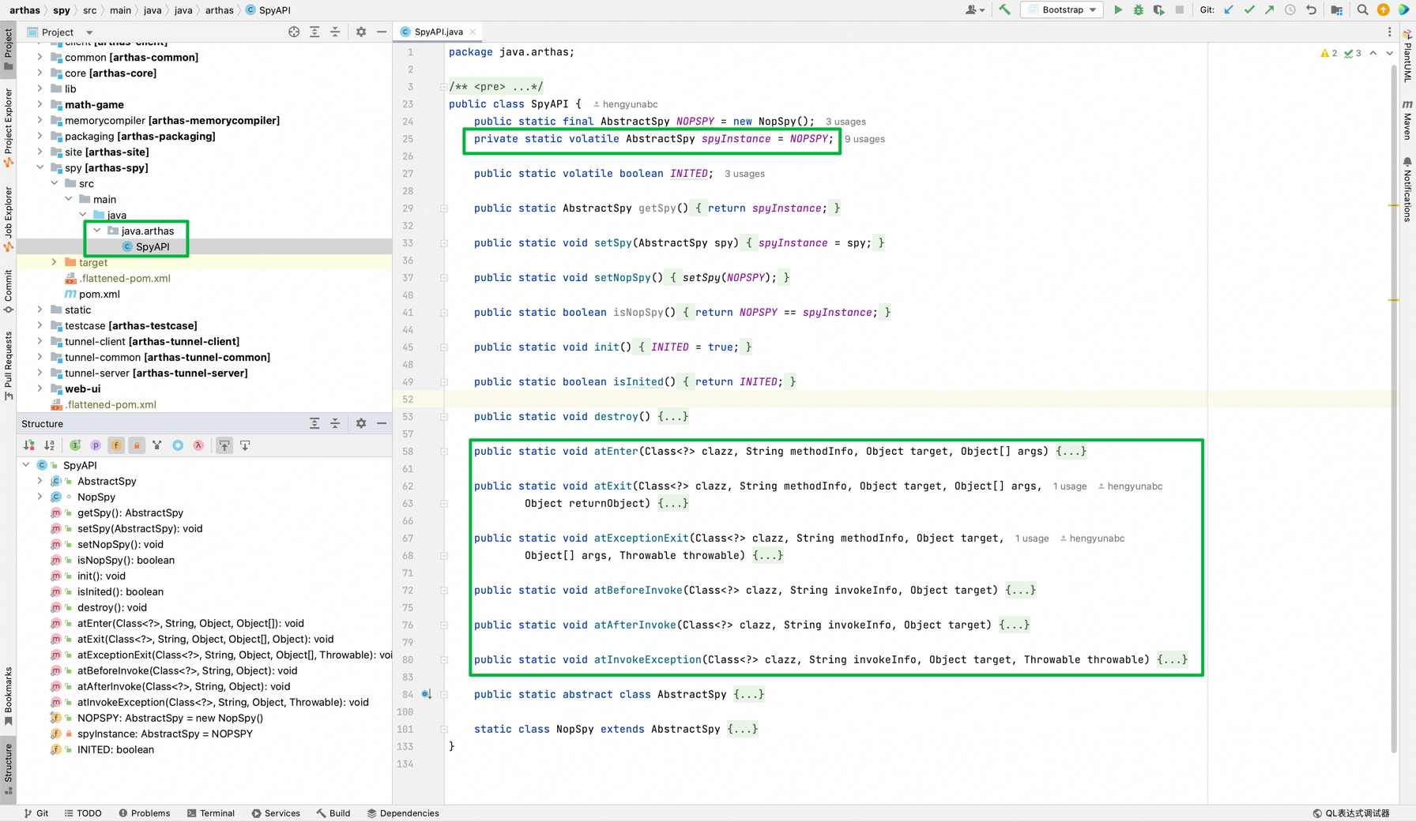Toggle Sort by Visibility in Structure
The height and width of the screenshot is (822, 1416).
click(x=29, y=445)
